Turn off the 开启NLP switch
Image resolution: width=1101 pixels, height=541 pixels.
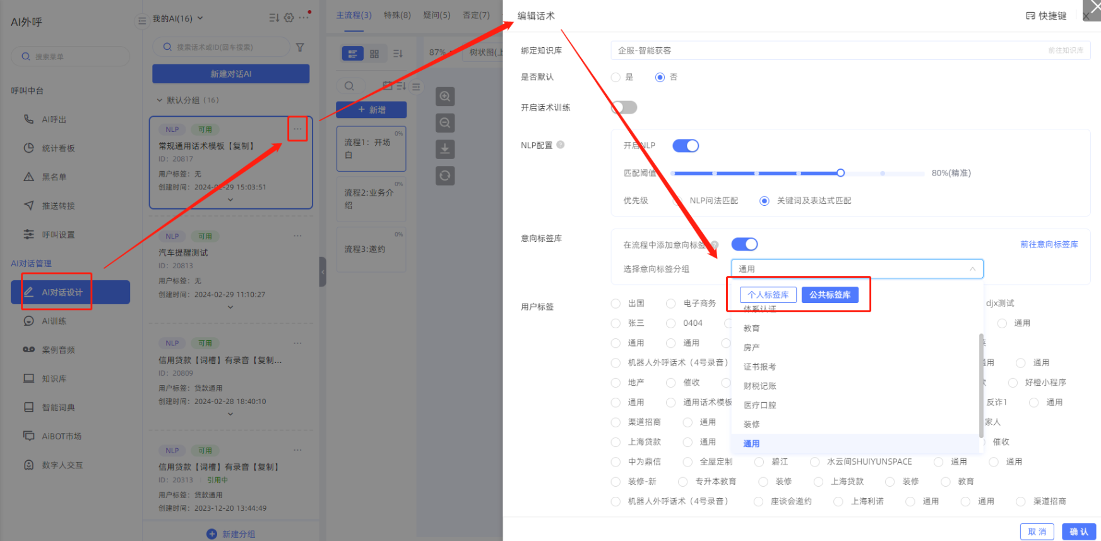(x=686, y=146)
